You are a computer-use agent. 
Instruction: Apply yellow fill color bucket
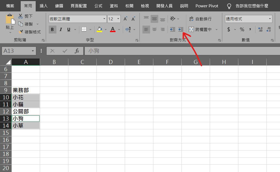coord(99,29)
